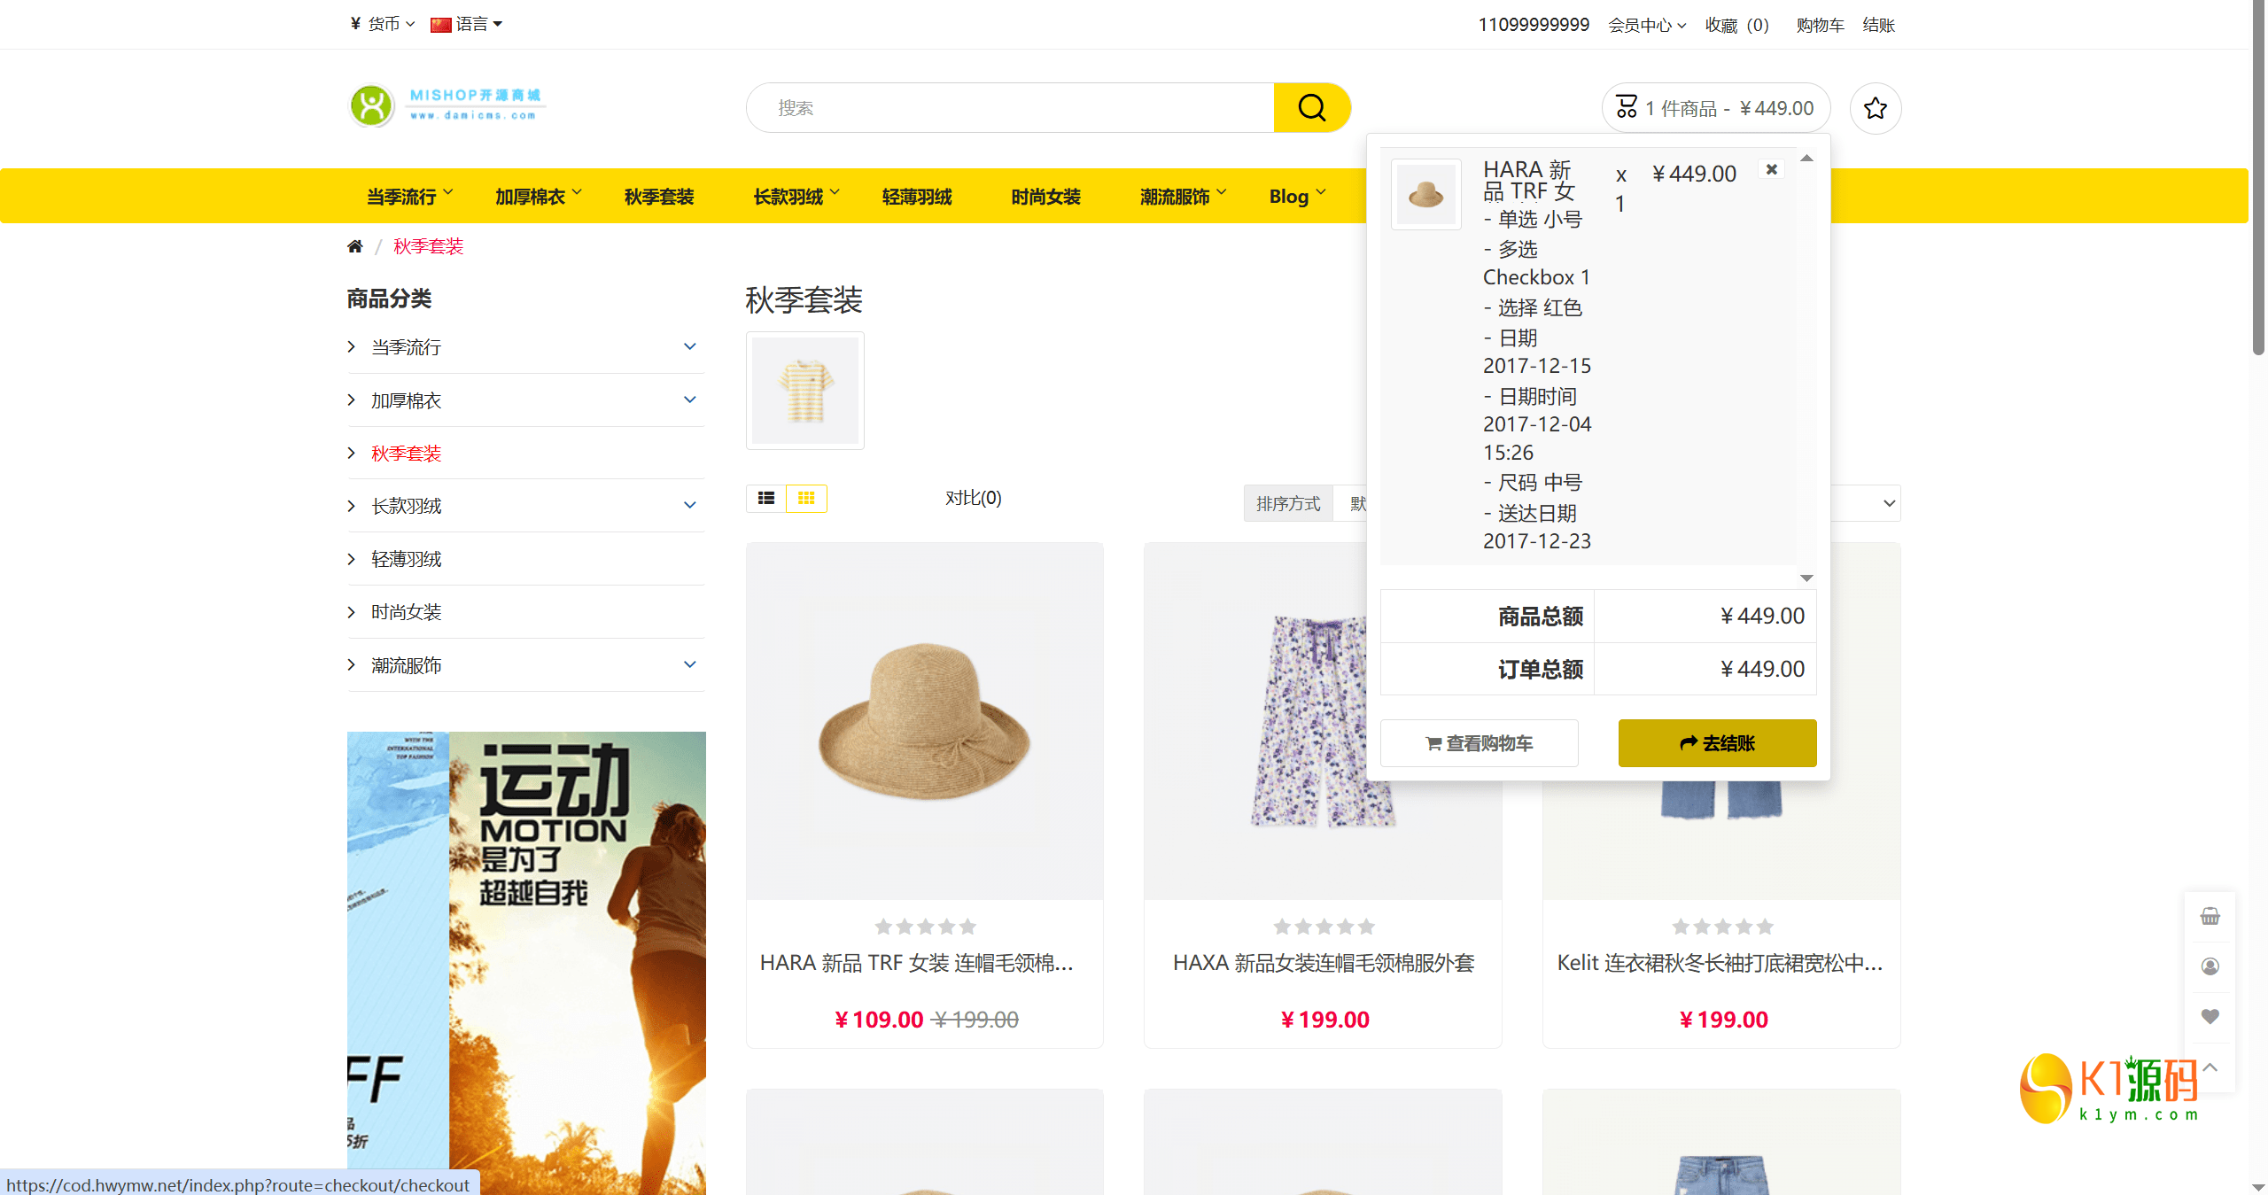Expand 长款羽绒 sidebar category chevron
2268x1195 pixels.
690,505
